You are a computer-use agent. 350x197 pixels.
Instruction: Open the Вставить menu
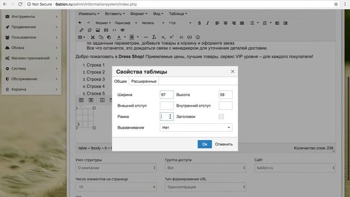coord(115,14)
